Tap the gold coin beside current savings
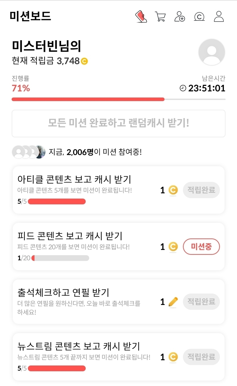 [x=84, y=61]
